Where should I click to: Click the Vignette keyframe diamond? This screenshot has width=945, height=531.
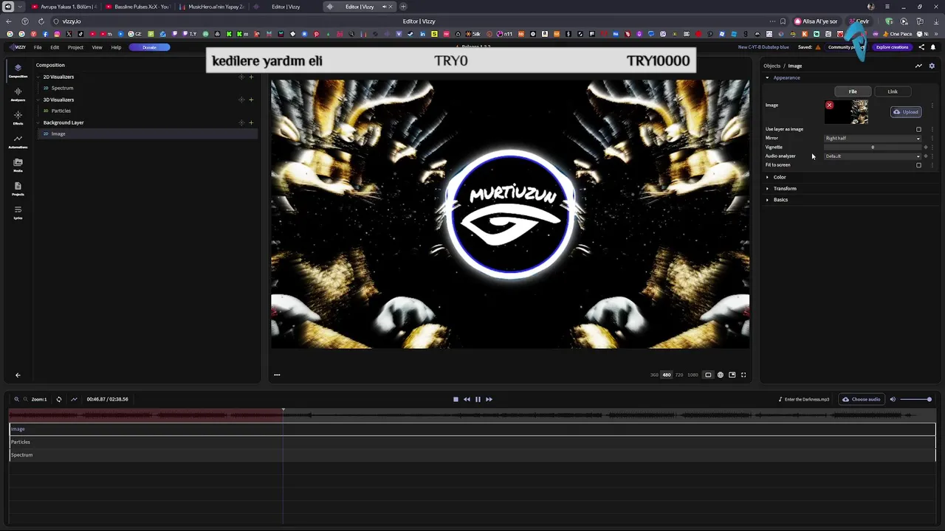(926, 147)
